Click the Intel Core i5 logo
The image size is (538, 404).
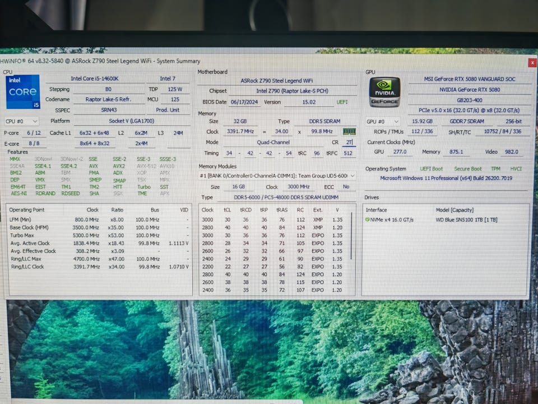pos(23,92)
